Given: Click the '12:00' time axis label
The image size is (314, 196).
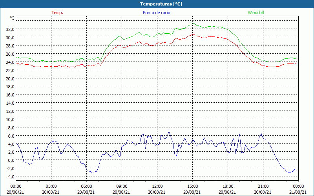Looking at the screenshot, I should pyautogui.click(x=157, y=187).
